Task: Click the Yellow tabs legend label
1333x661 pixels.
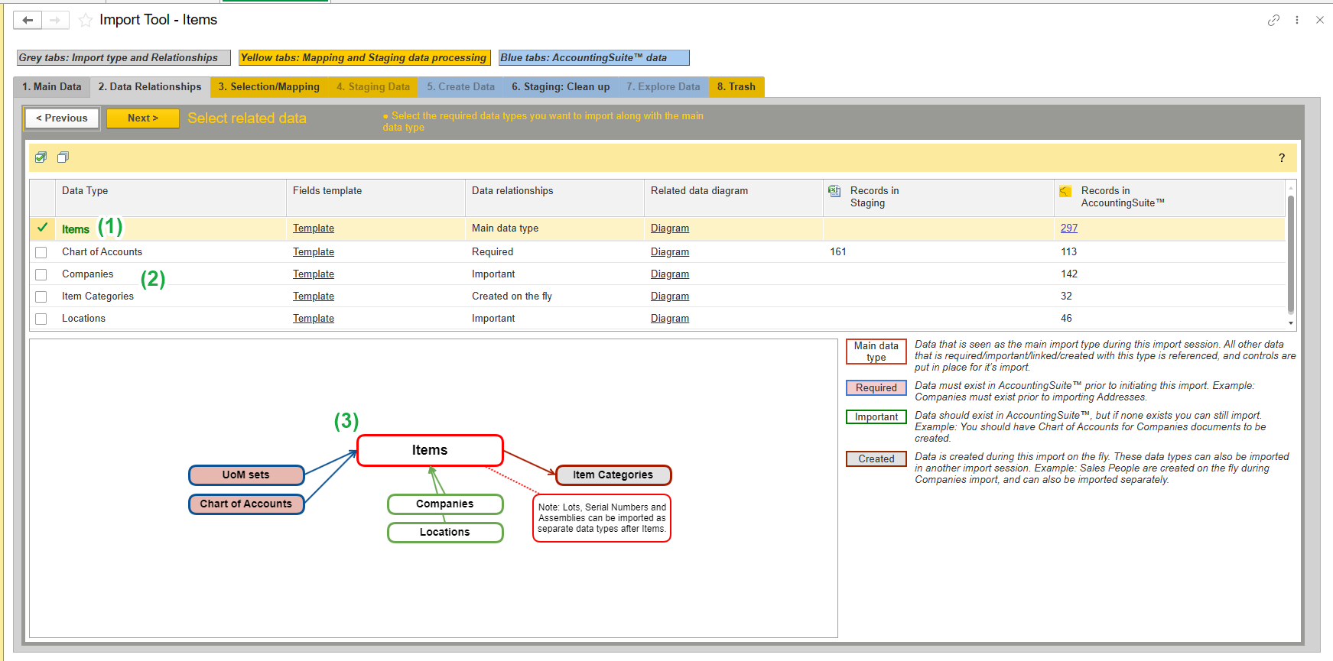Action: click(364, 58)
